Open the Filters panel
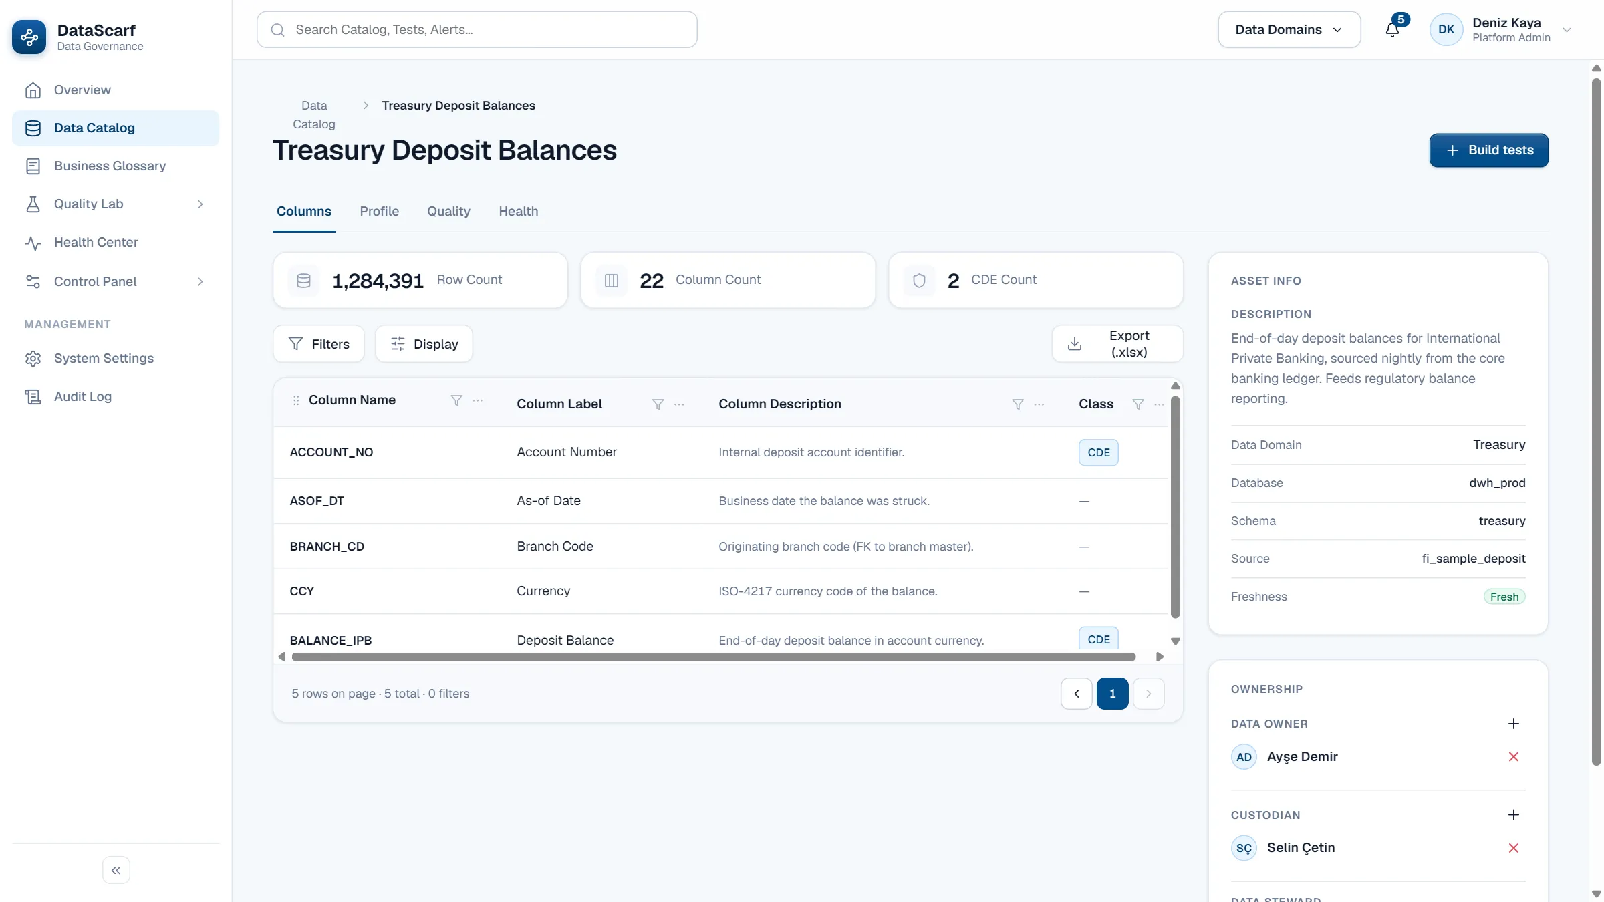The height and width of the screenshot is (902, 1604). (319, 343)
